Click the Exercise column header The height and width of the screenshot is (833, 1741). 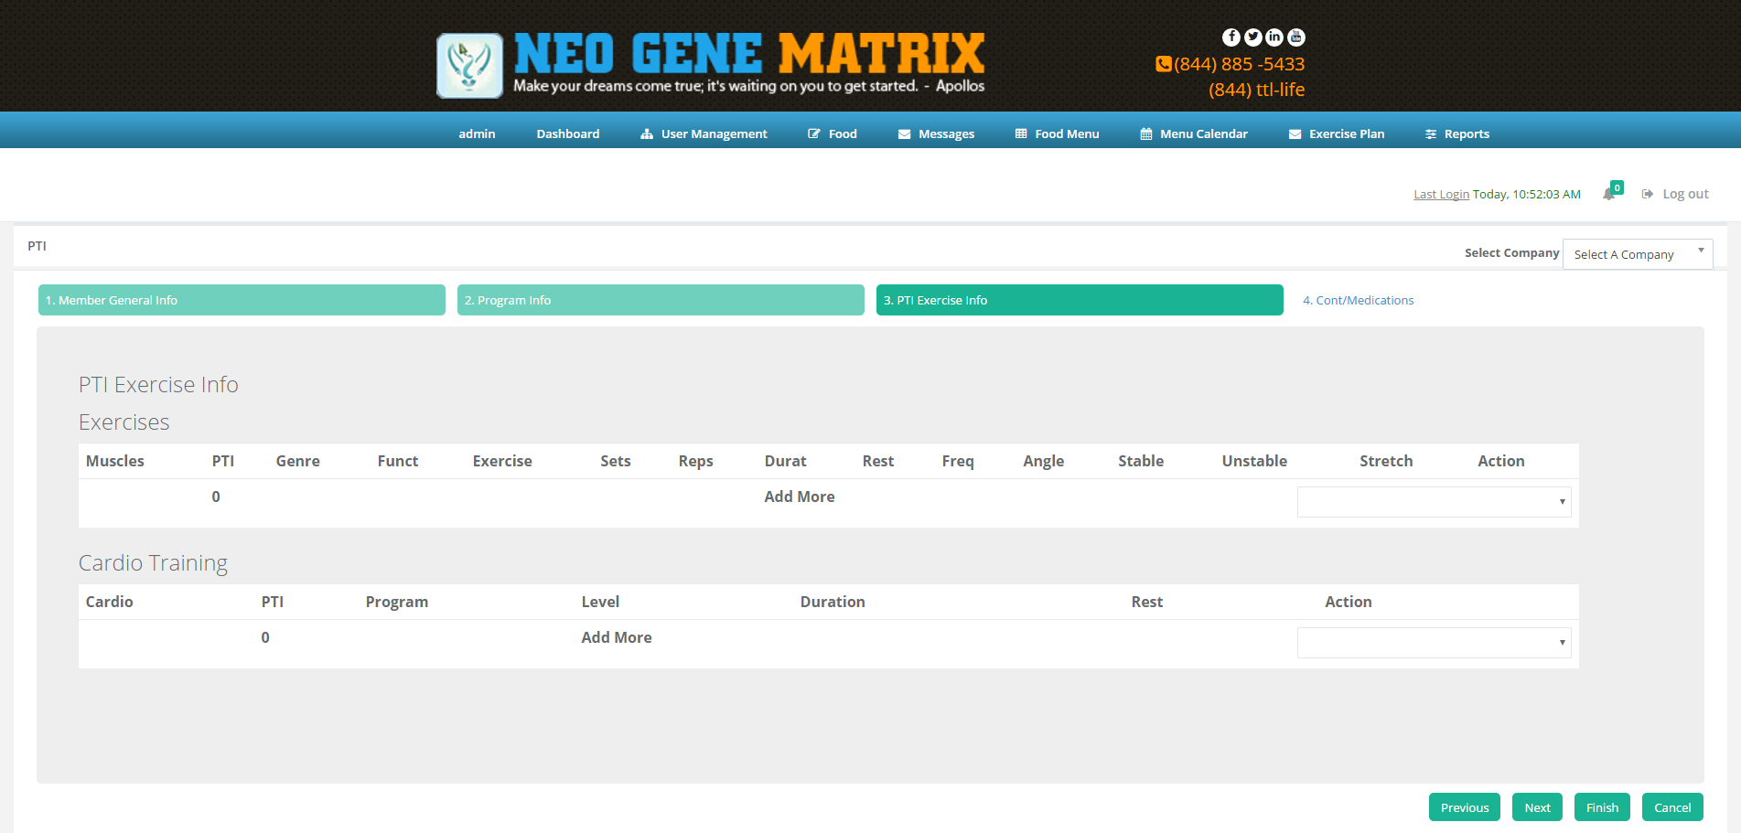pyautogui.click(x=502, y=461)
